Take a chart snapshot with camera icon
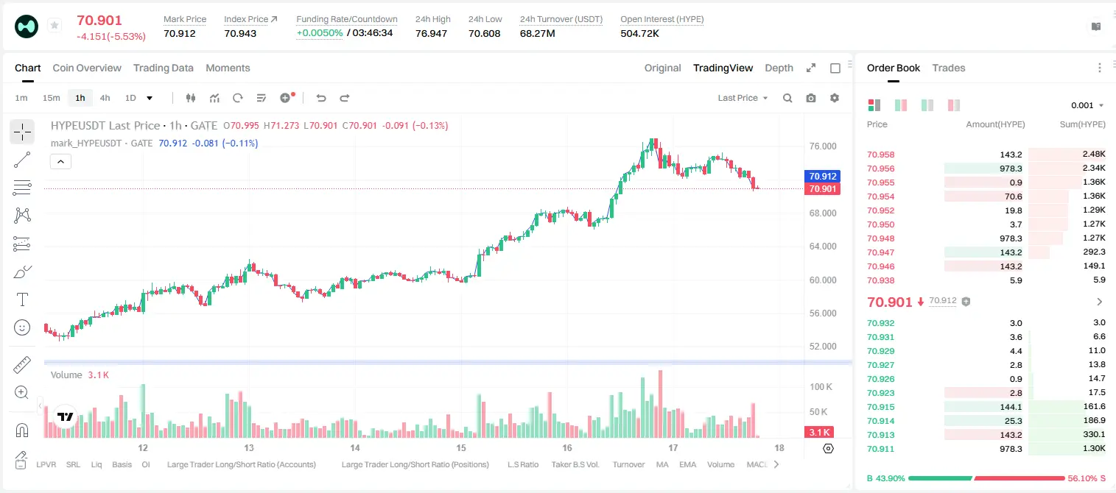1116x493 pixels. [x=811, y=98]
